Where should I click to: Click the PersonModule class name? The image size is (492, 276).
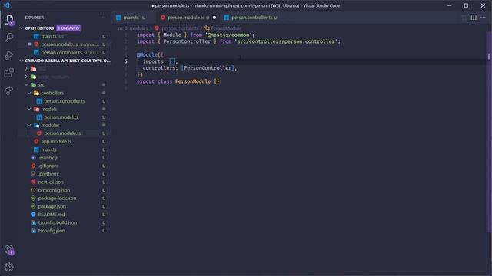193,81
